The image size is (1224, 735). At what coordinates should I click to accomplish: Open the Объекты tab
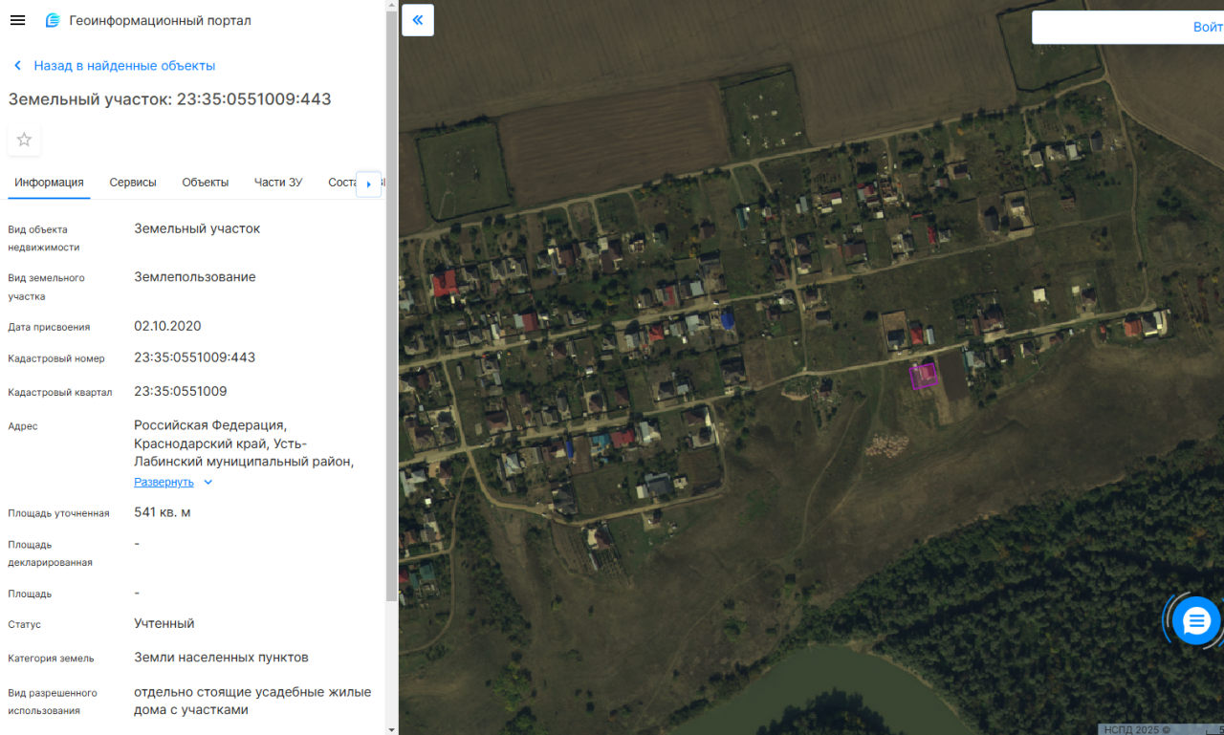click(205, 183)
